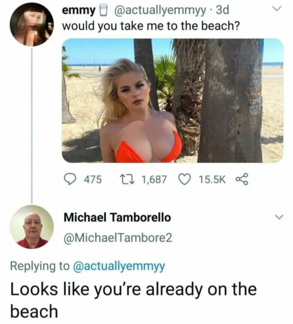The image size is (293, 324).
Task: Expand options chevron on emmy's tweet
Action: click(x=277, y=9)
